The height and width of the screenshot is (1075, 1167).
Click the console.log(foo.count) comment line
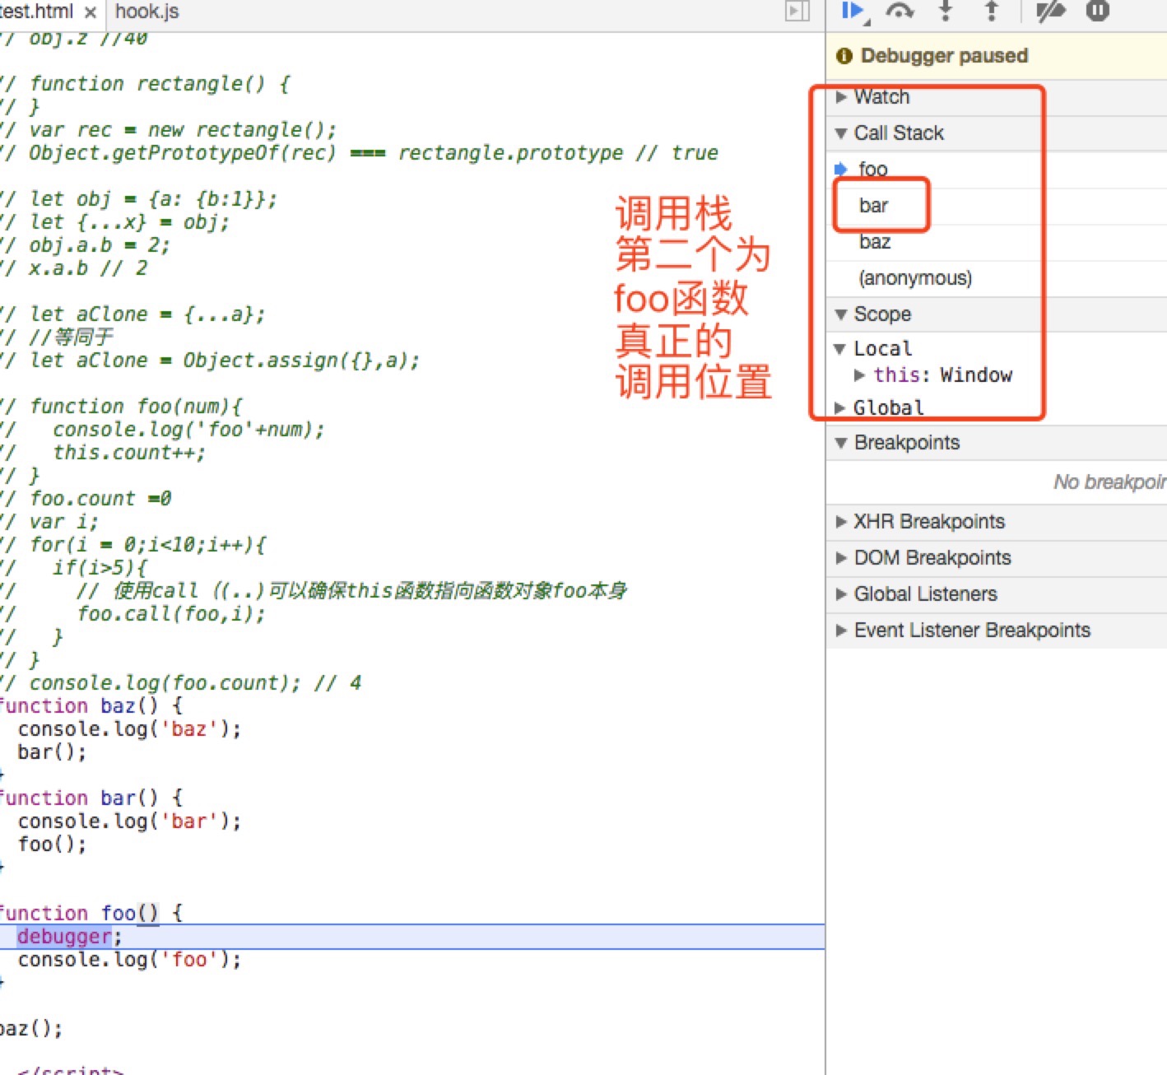181,683
